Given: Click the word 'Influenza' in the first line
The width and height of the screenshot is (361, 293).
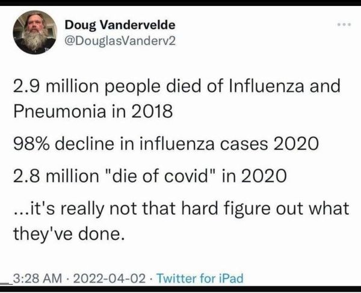Looking at the screenshot, I should coord(266,86).
